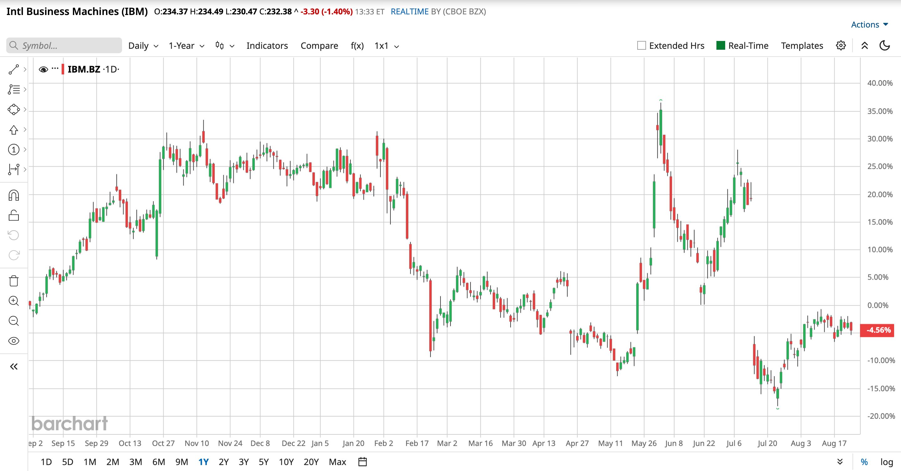Click the -4.56% current price label

[x=877, y=330]
